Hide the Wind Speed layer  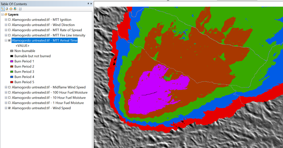pyautogui.click(x=9, y=108)
